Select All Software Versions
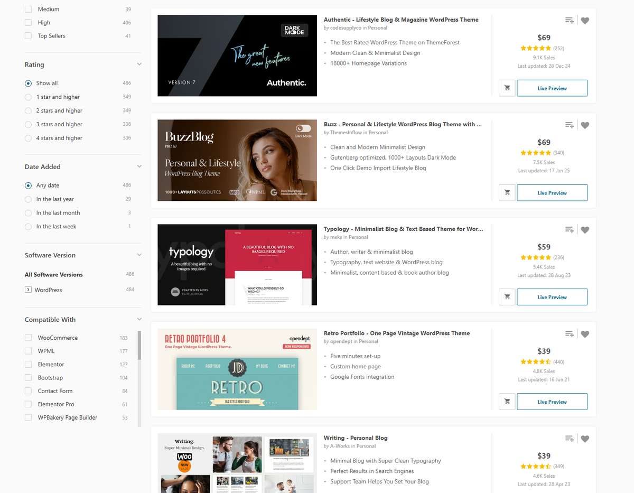Screen dimensions: 634x493 (x=54, y=275)
